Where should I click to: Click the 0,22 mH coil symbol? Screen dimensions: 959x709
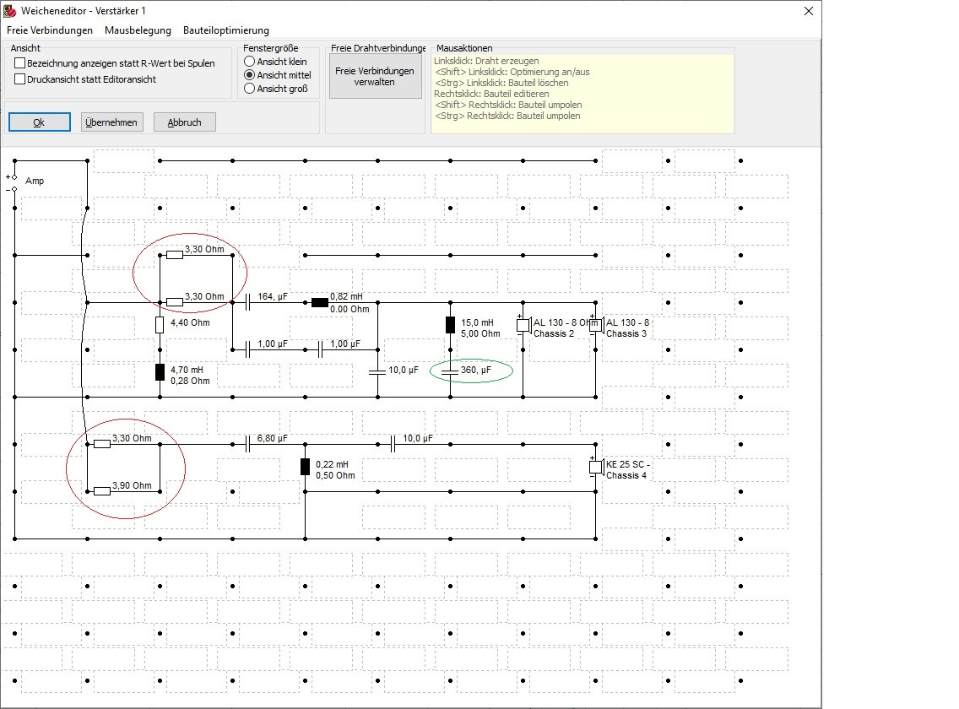click(306, 467)
